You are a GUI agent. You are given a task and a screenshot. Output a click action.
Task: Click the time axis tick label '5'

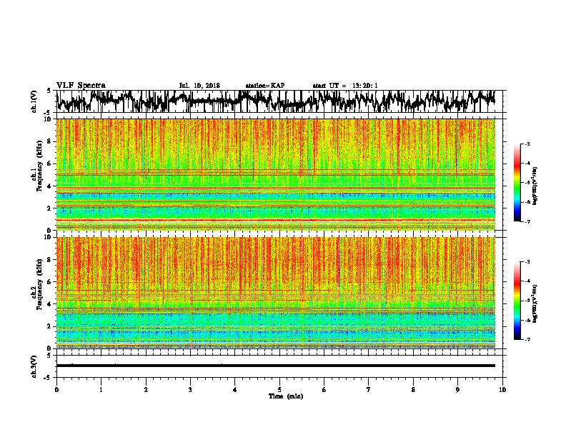[279, 390]
